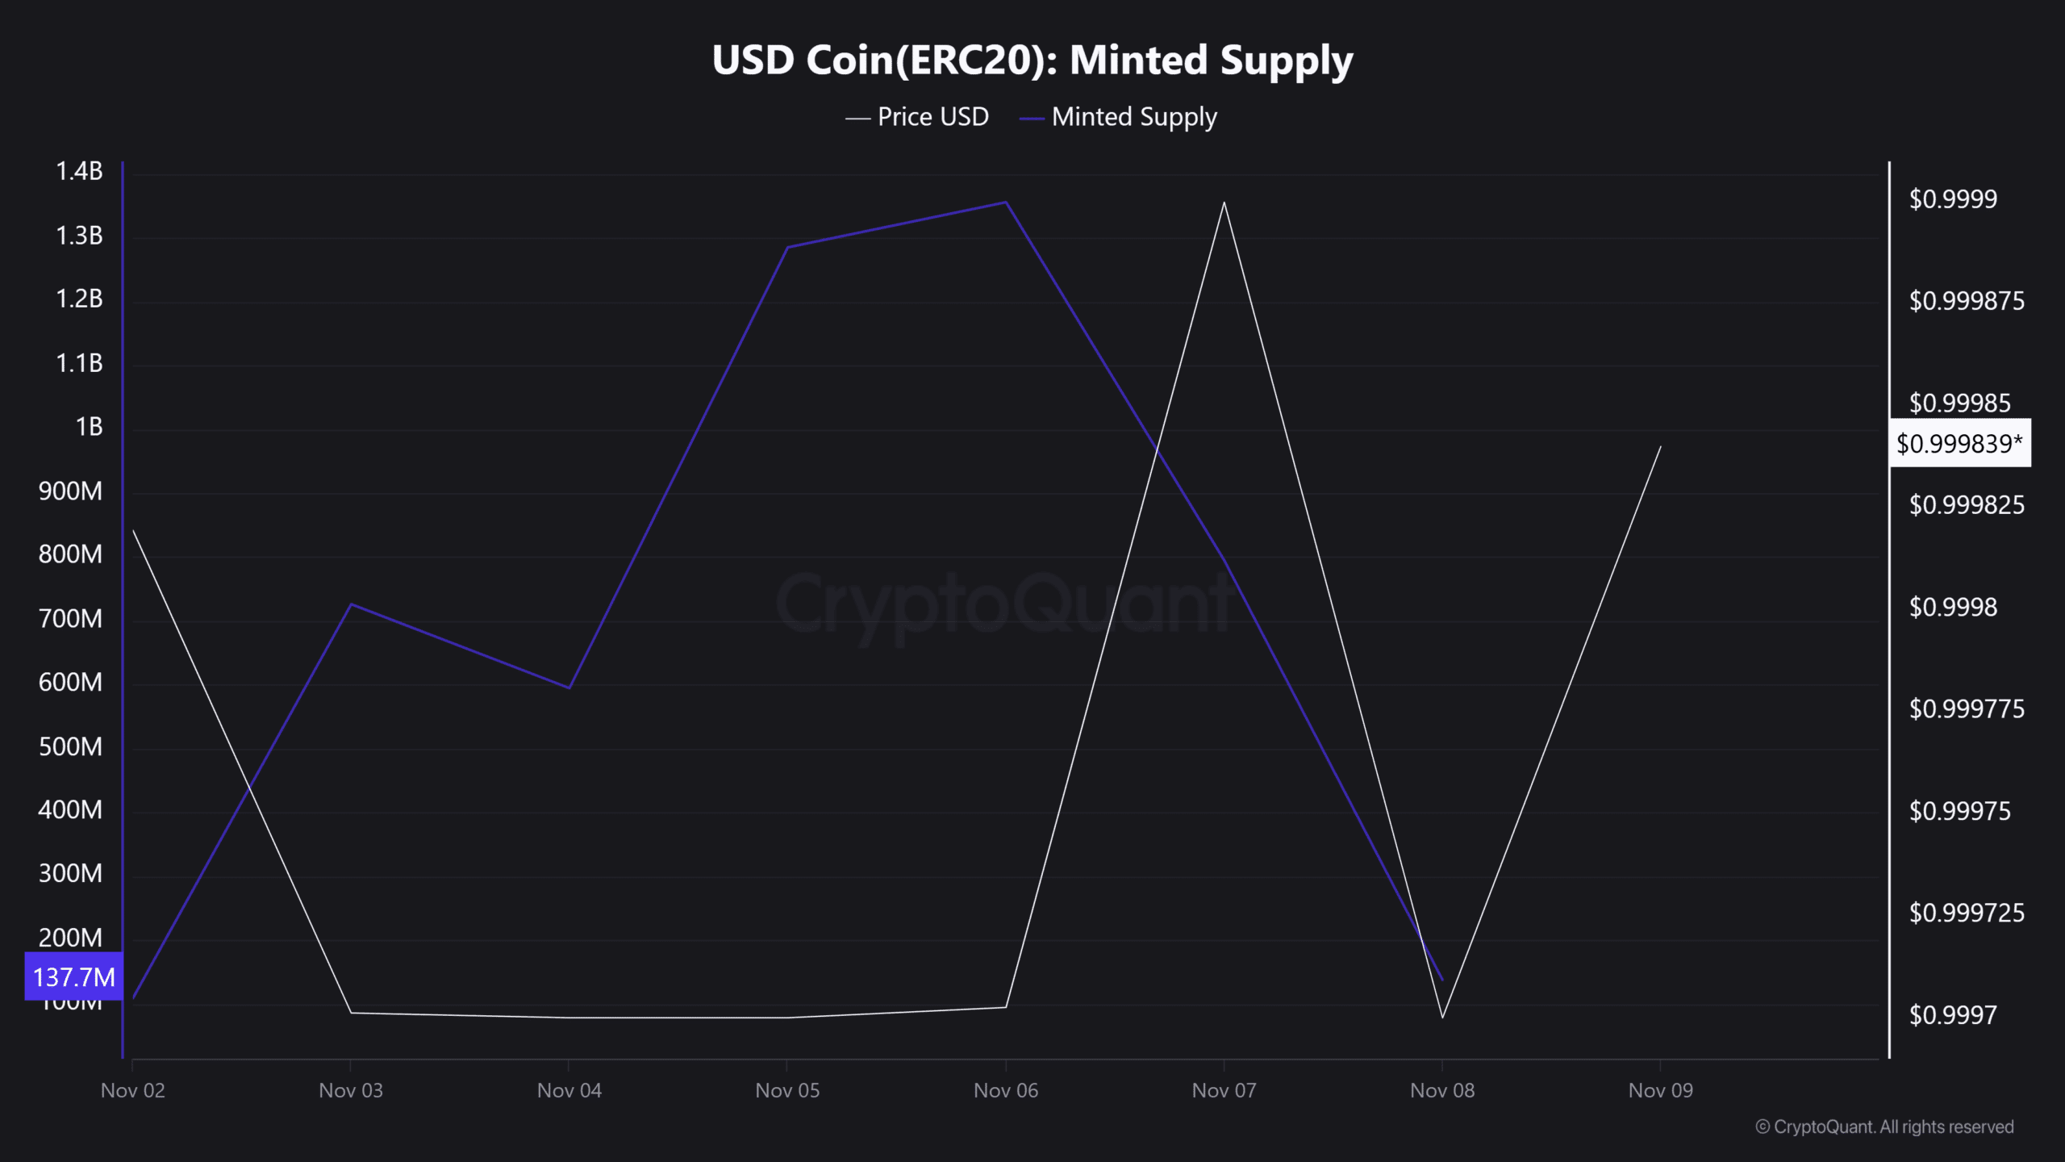
Task: Click the $0.9999 right axis label
Action: [1953, 199]
